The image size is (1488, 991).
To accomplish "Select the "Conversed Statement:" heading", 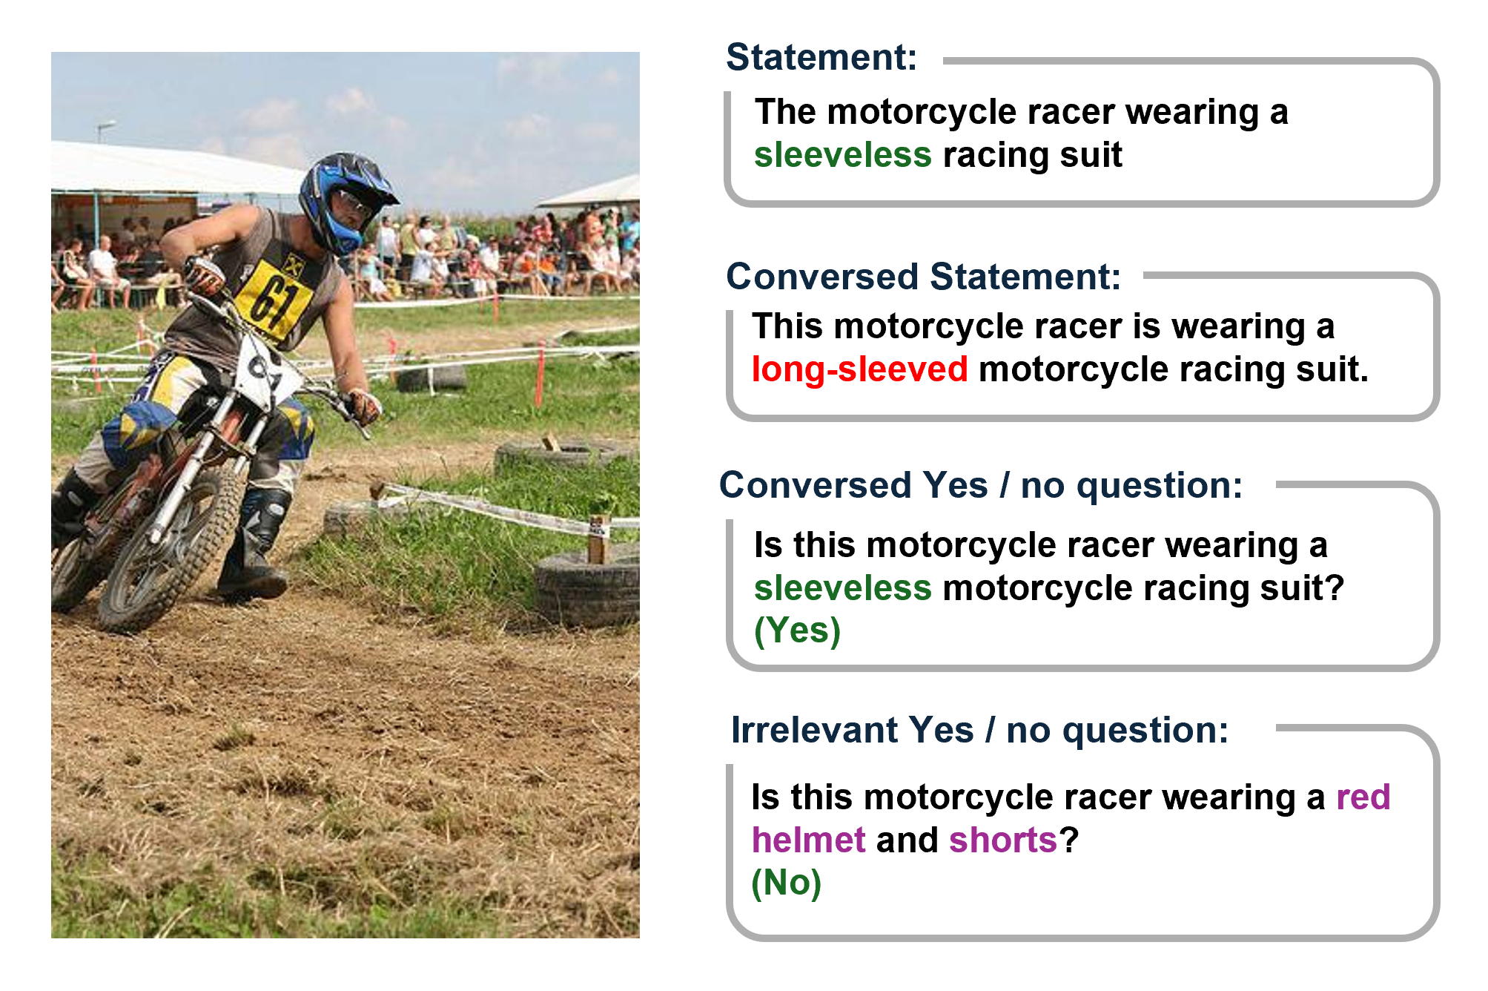I will 923,277.
